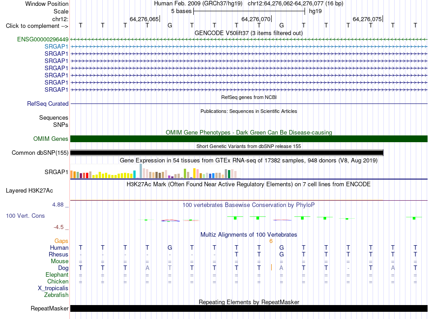
Task: Open Common dbSNP(155) track label
Action: pos(40,153)
